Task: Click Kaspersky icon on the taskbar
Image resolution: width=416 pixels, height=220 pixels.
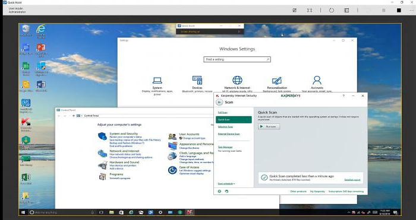Action: 190,212
